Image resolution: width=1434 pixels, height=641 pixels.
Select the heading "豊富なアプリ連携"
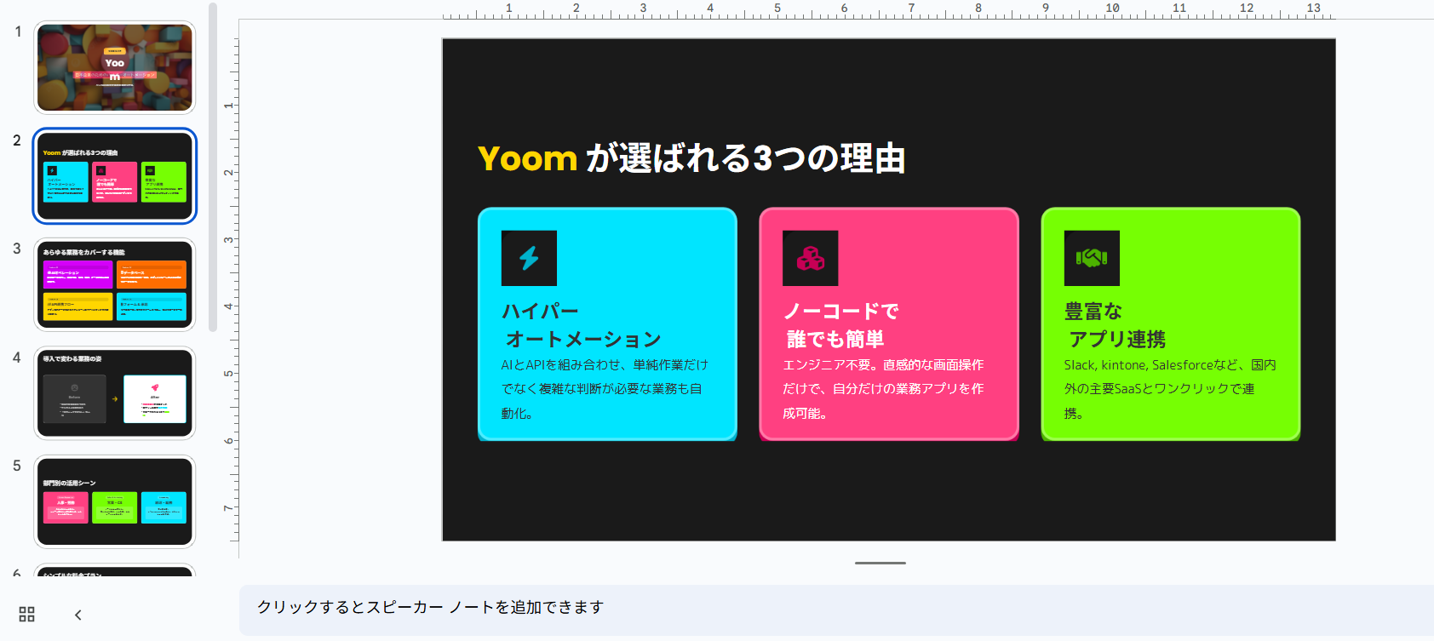pyautogui.click(x=1115, y=325)
